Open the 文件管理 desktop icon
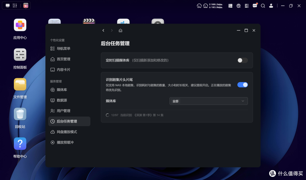Screen dimensions: 306x180 tap(20, 84)
